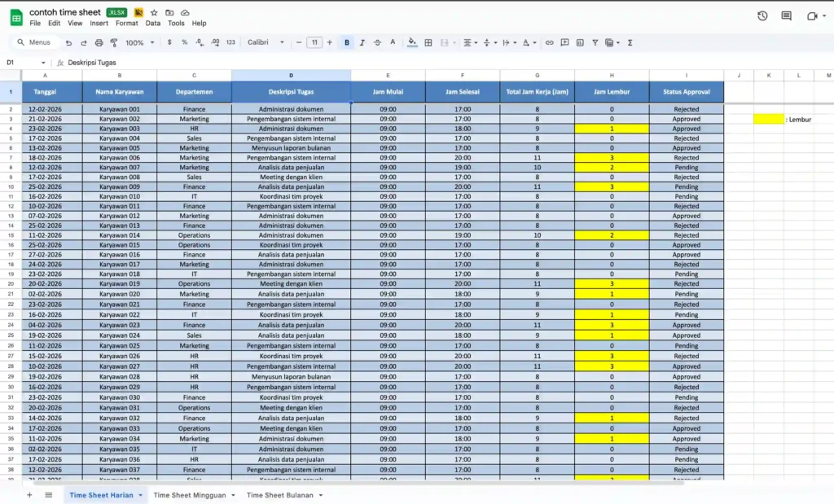Click the Format as currency icon
834x504 pixels.
169,42
